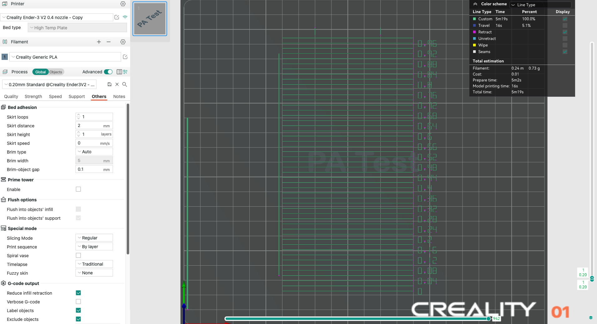Screen dimensions: 597x324
Task: Select the Objects process scope button
Action: pyautogui.click(x=56, y=72)
